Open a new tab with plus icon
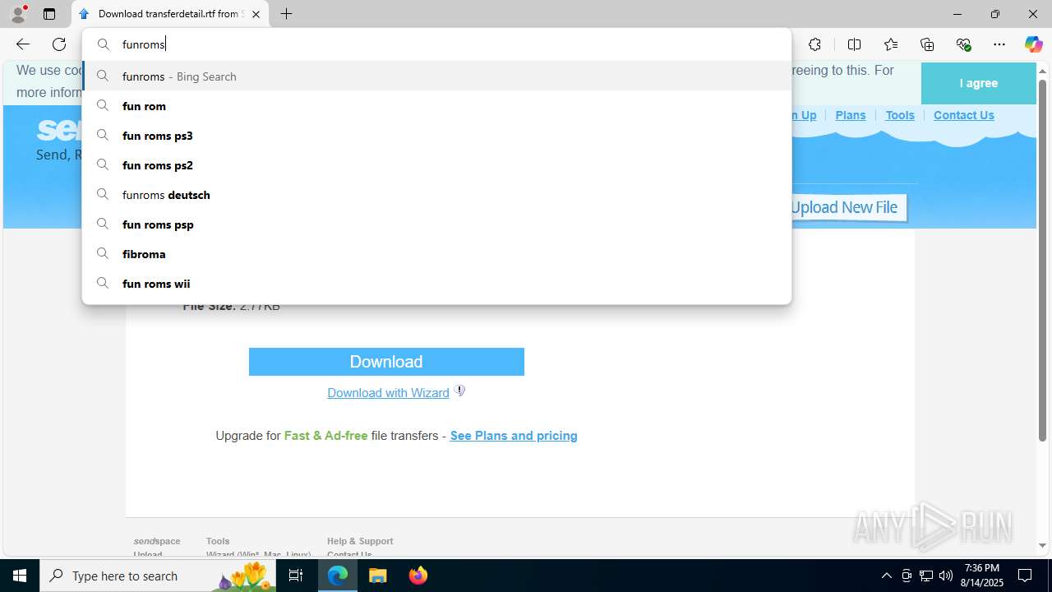1052x592 pixels. pos(286,14)
